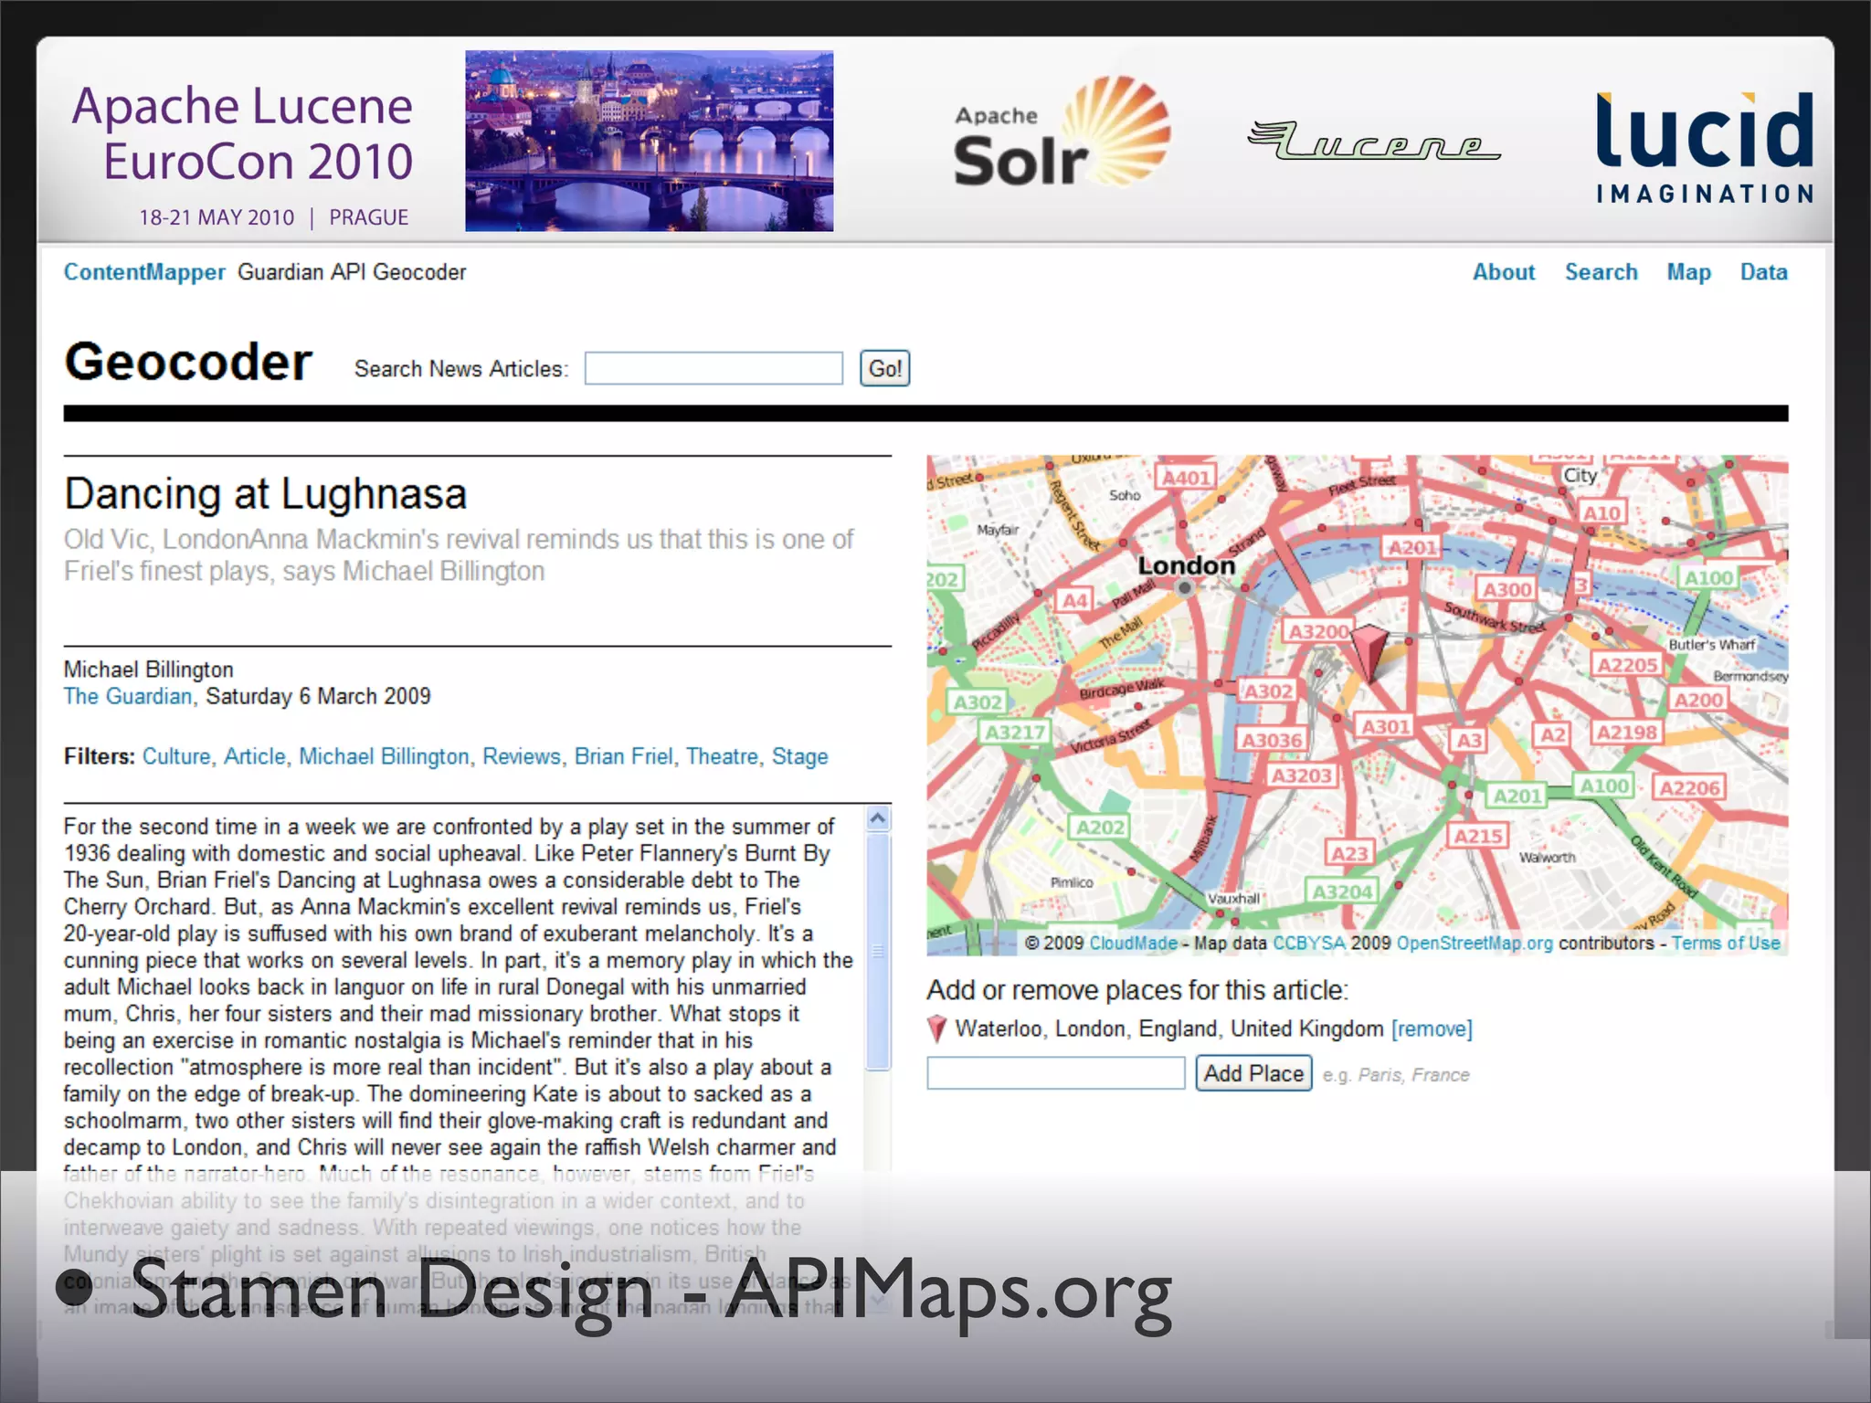Open the OpenStreetMap.org link
This screenshot has height=1403, width=1871.
1475,943
